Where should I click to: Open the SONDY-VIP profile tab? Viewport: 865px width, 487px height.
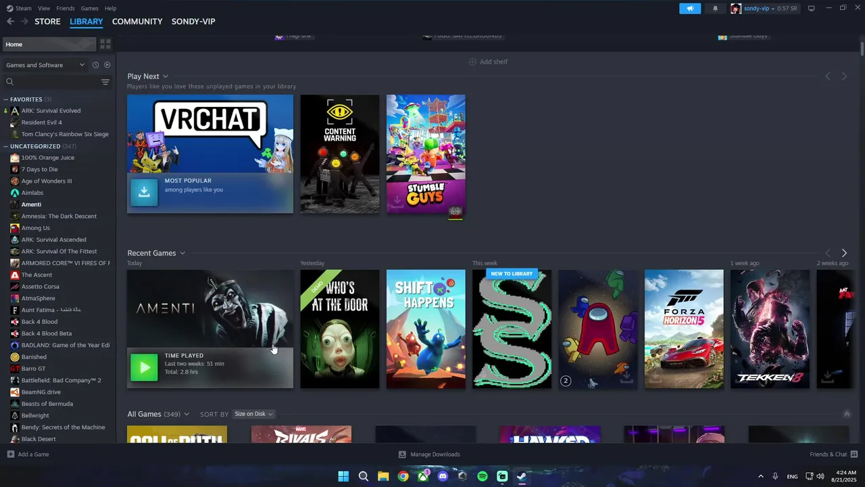tap(193, 22)
